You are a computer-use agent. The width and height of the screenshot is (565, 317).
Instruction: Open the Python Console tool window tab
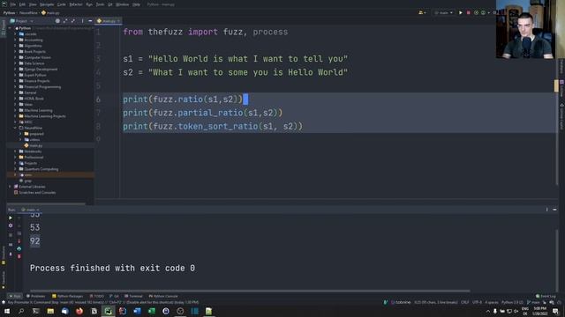point(163,296)
